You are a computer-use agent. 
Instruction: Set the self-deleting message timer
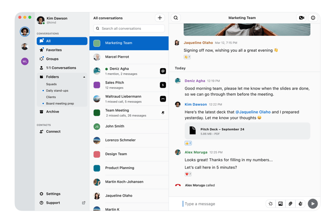click(x=300, y=204)
